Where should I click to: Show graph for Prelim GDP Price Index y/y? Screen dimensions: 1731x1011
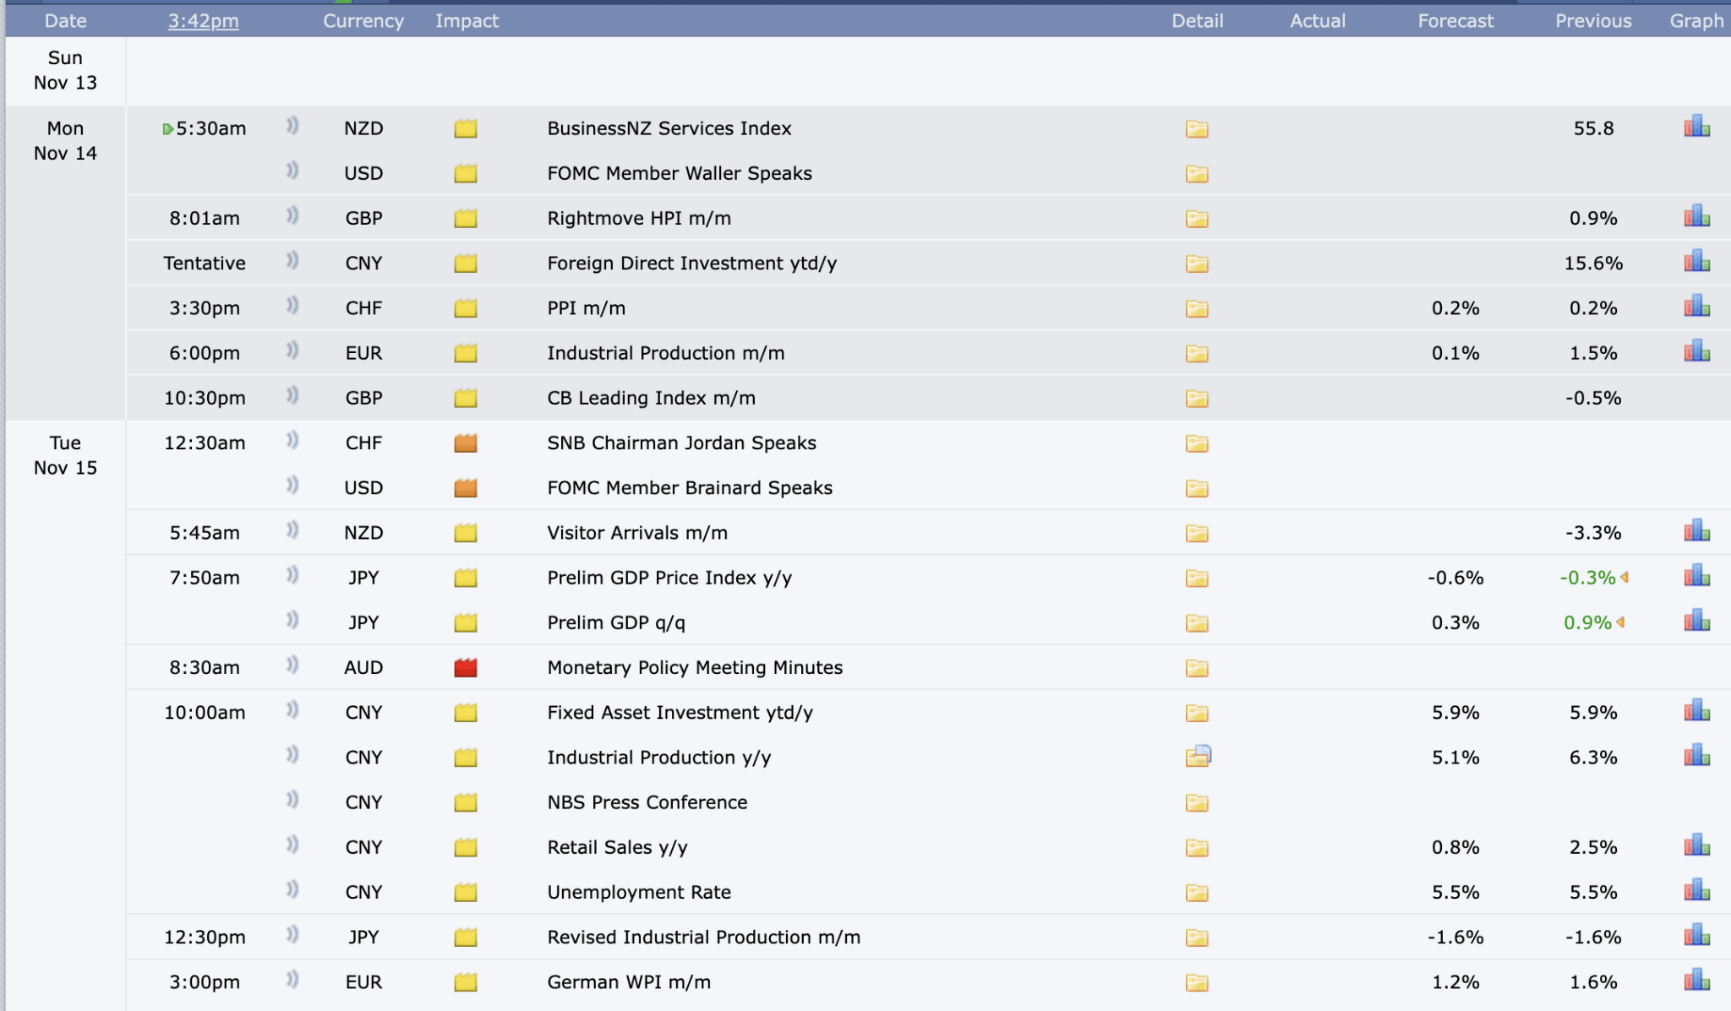1696,575
